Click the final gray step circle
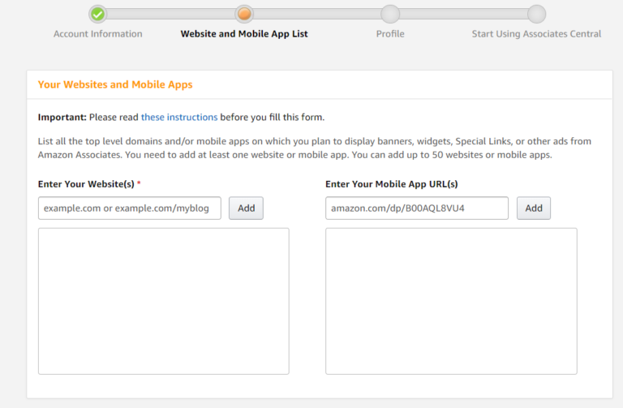Screen dimensions: 623x408 click(x=536, y=14)
